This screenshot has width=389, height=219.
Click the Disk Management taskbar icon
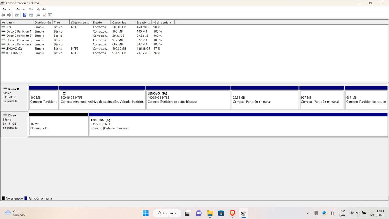243,213
